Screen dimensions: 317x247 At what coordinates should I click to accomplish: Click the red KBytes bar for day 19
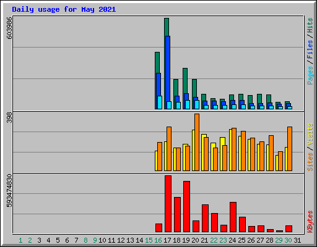click(186, 207)
